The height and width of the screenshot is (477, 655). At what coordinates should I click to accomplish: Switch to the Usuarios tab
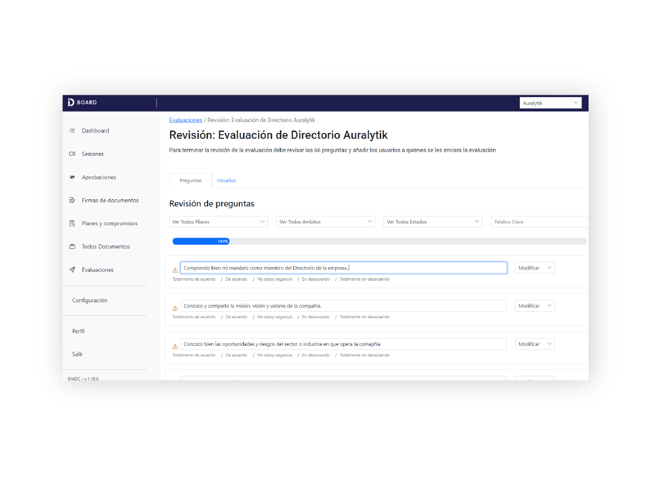[x=226, y=181]
